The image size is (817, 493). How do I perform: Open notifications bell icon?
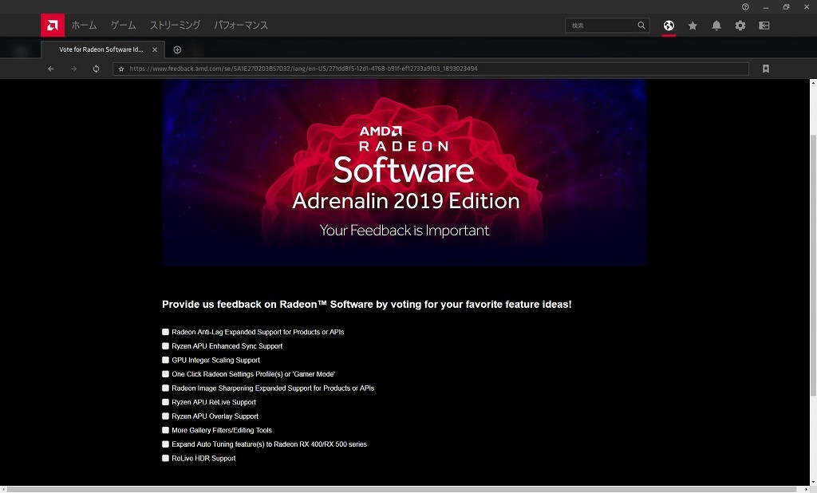716,26
